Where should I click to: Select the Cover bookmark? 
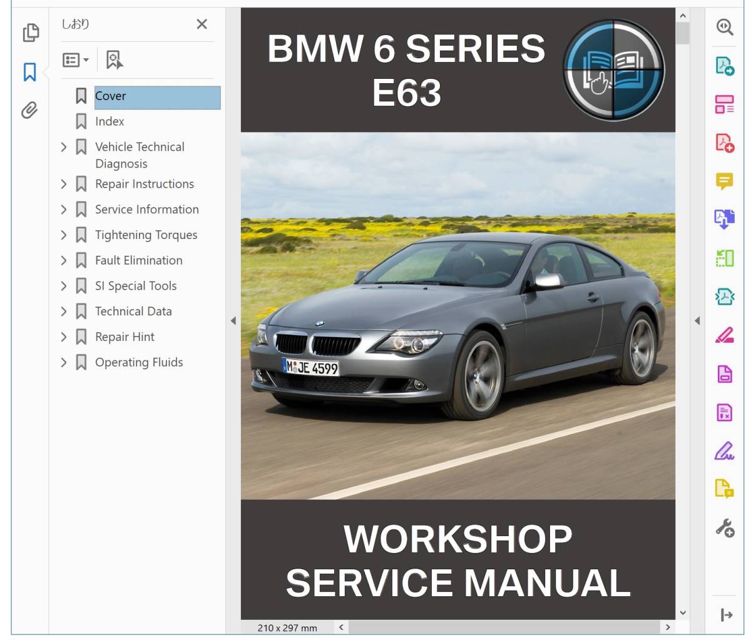point(157,97)
